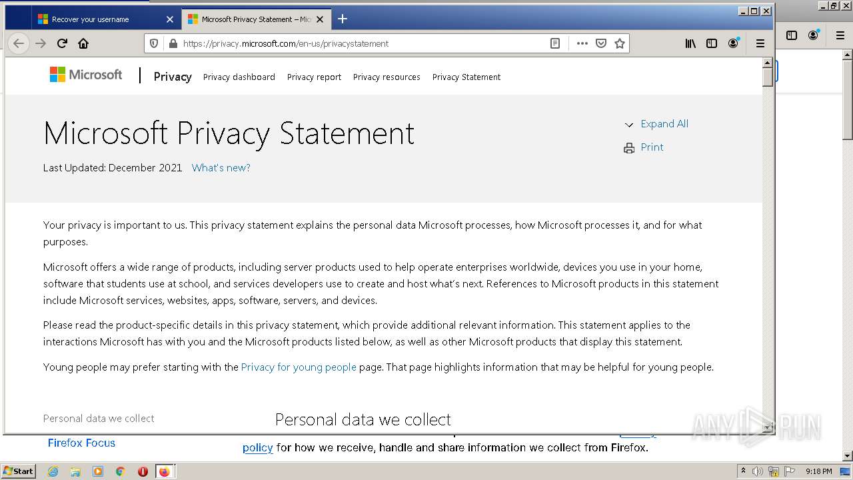
Task: Open the Firefox home page
Action: click(x=83, y=43)
